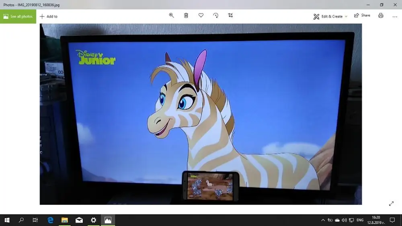Open the OneDrive cloud tray icon

pos(337,220)
